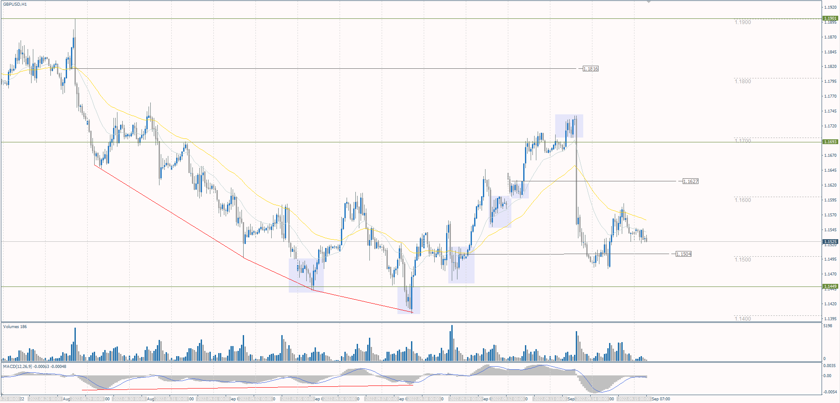Image resolution: width=840 pixels, height=403 pixels.
Task: Select the grey 1.1800 level text
Action: click(x=743, y=81)
